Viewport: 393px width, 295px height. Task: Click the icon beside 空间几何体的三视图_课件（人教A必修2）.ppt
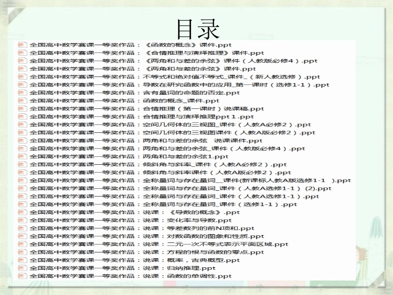[22, 125]
